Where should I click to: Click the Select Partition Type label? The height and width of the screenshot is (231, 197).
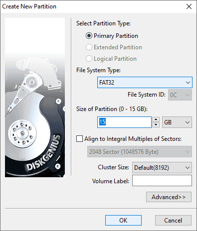[103, 23]
